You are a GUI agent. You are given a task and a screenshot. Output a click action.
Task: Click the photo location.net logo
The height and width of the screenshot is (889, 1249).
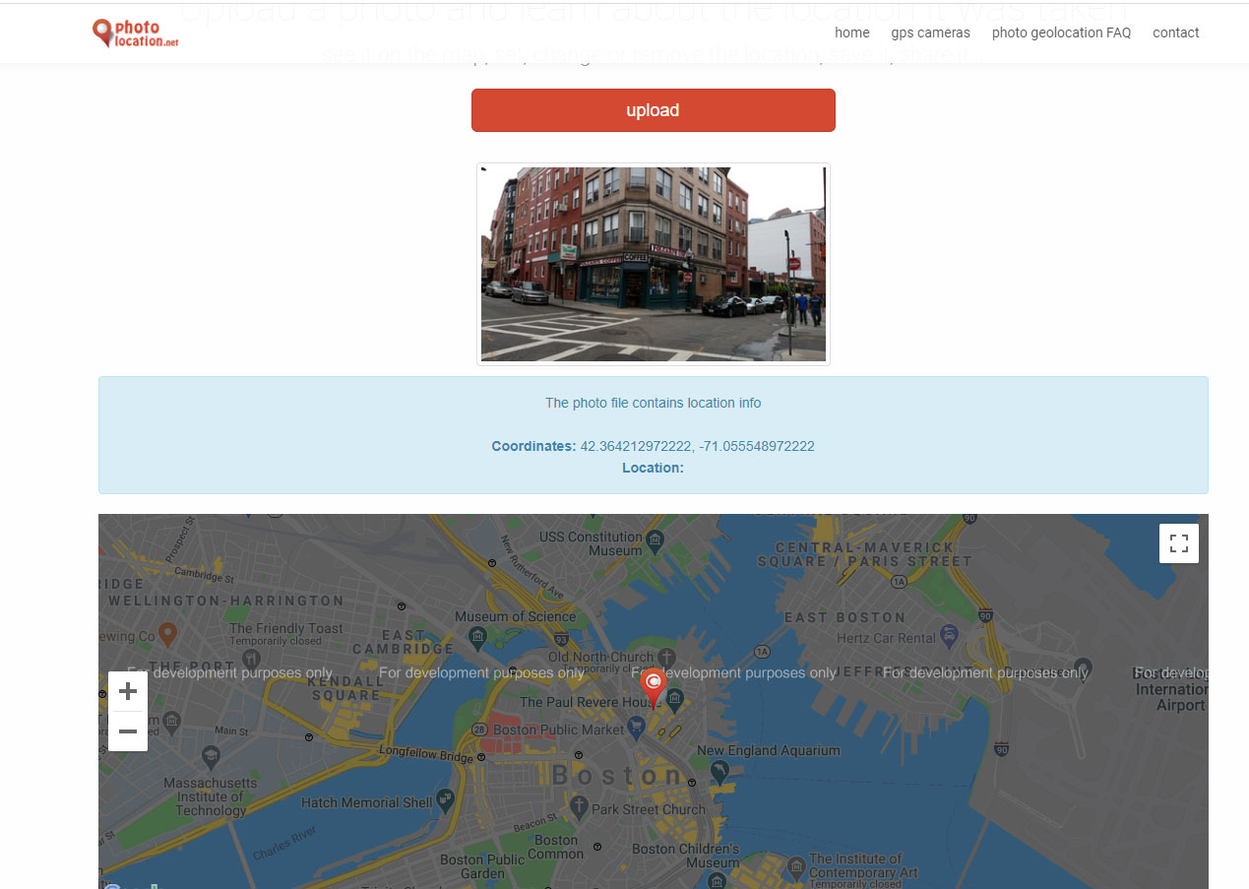[136, 33]
